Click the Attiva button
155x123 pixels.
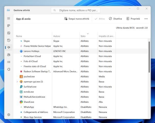tap(100, 19)
